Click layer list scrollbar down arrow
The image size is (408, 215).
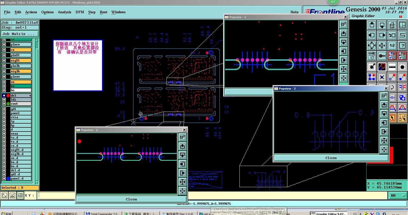(37, 182)
